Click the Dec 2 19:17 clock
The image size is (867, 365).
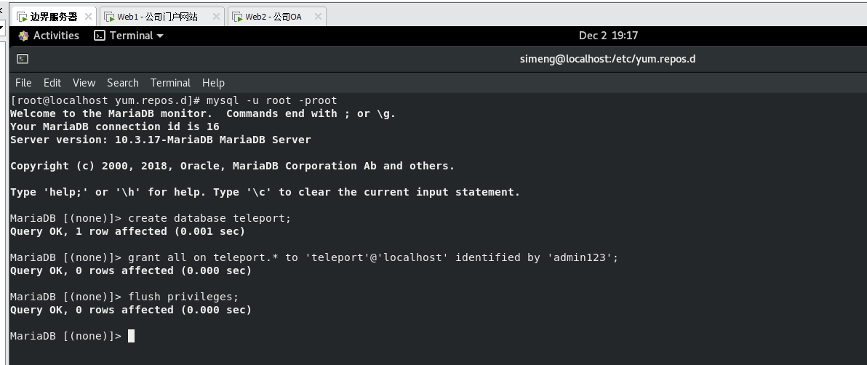pyautogui.click(x=608, y=36)
